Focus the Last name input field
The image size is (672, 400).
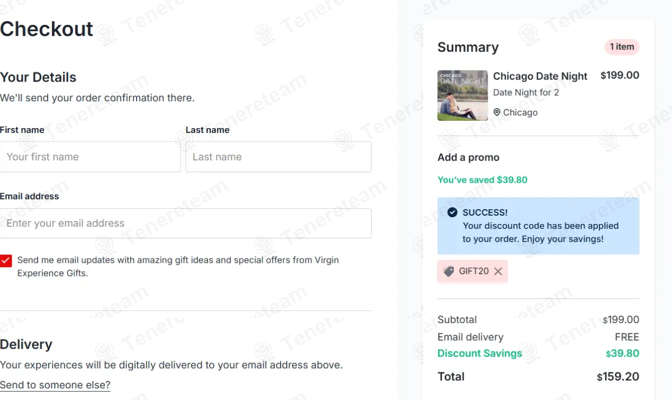tap(278, 157)
